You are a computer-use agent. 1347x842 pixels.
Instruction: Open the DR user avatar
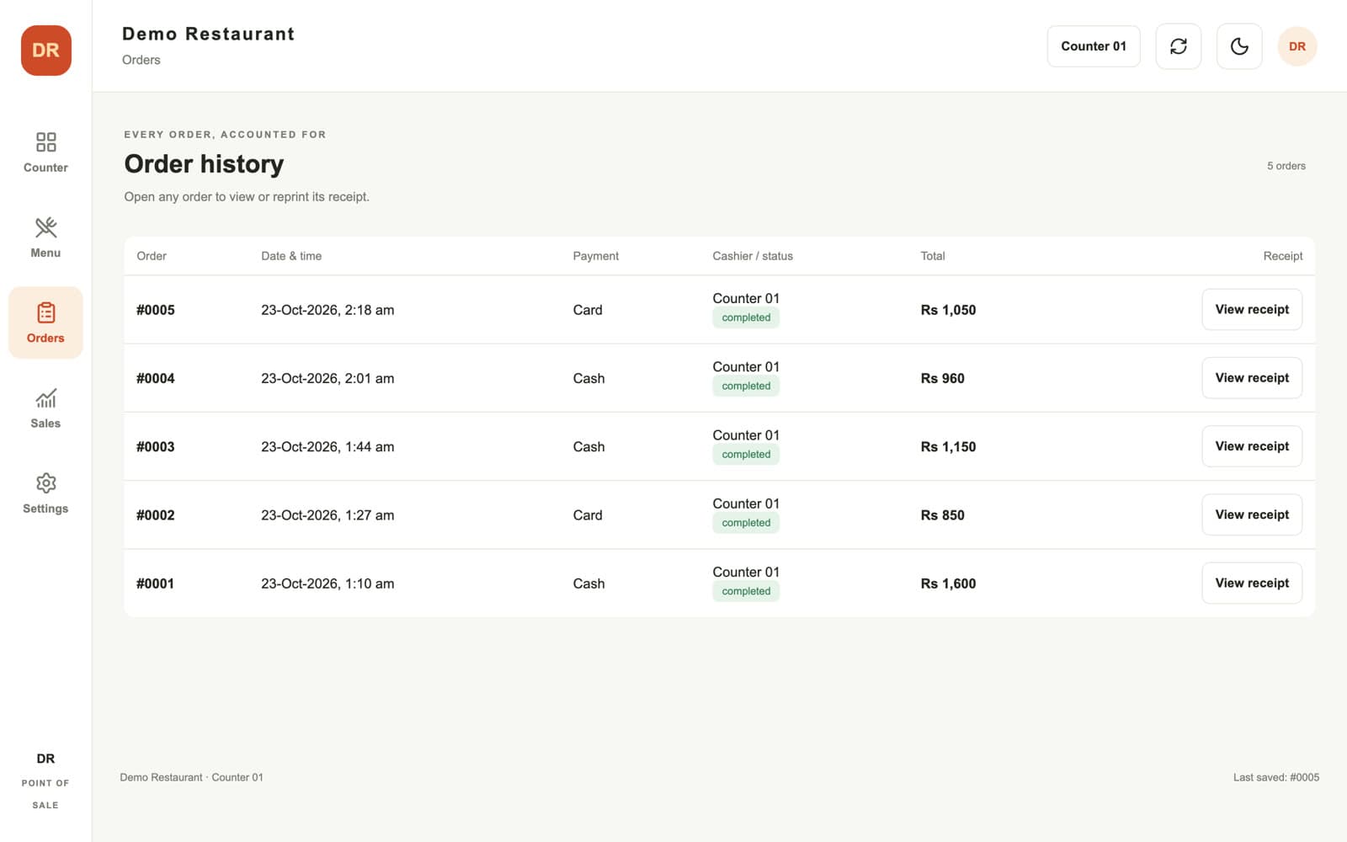(1297, 46)
